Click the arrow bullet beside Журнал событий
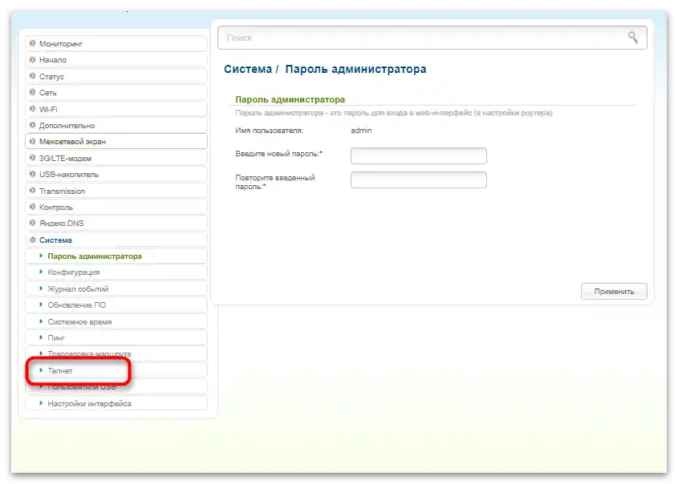This screenshot has height=484, width=678. point(41,288)
